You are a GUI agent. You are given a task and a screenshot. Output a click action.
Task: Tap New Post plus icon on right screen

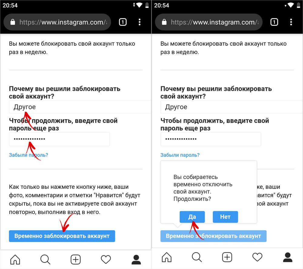pos(227,257)
